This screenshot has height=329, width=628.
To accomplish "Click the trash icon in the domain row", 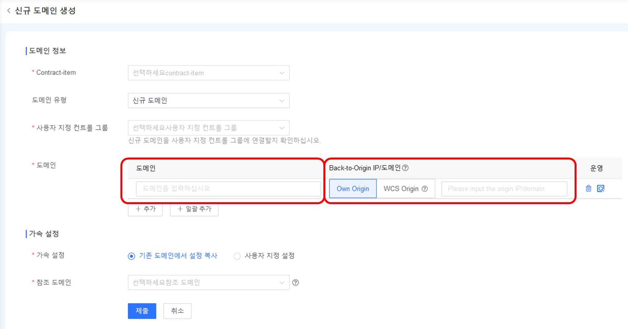I will [x=589, y=189].
